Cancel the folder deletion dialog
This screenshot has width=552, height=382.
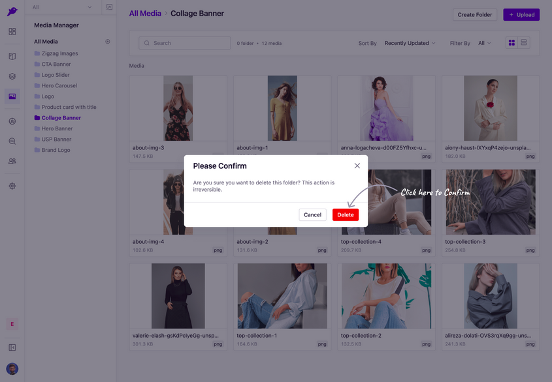[x=312, y=214]
